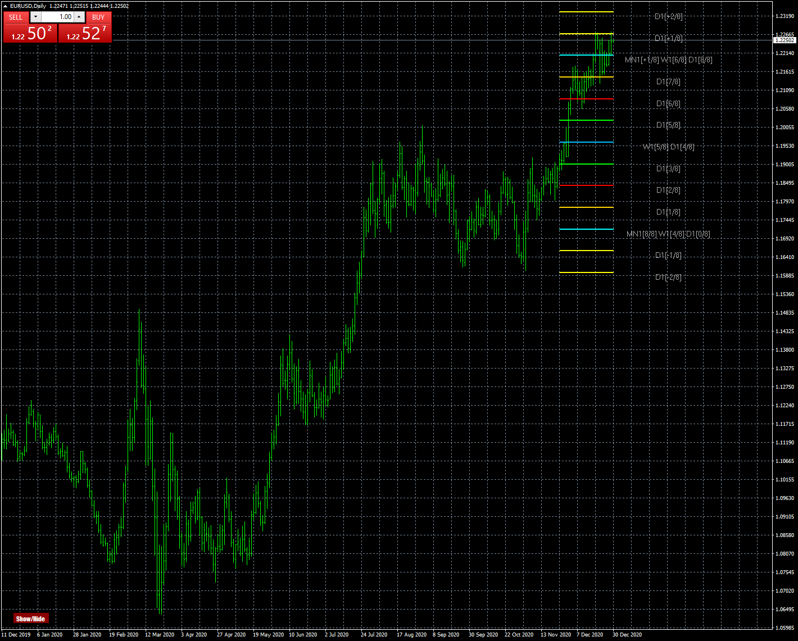798x641 pixels.
Task: Click the 11 Dec 2019 date label
Action: [16, 635]
